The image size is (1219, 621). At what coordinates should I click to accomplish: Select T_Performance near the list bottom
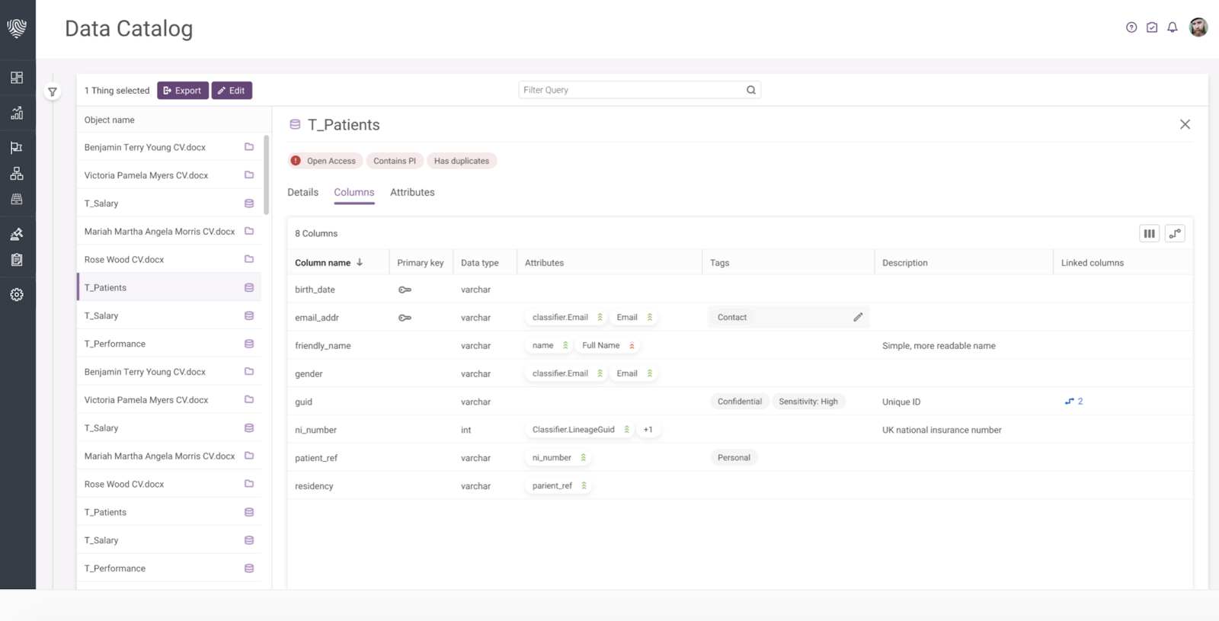coord(169,568)
